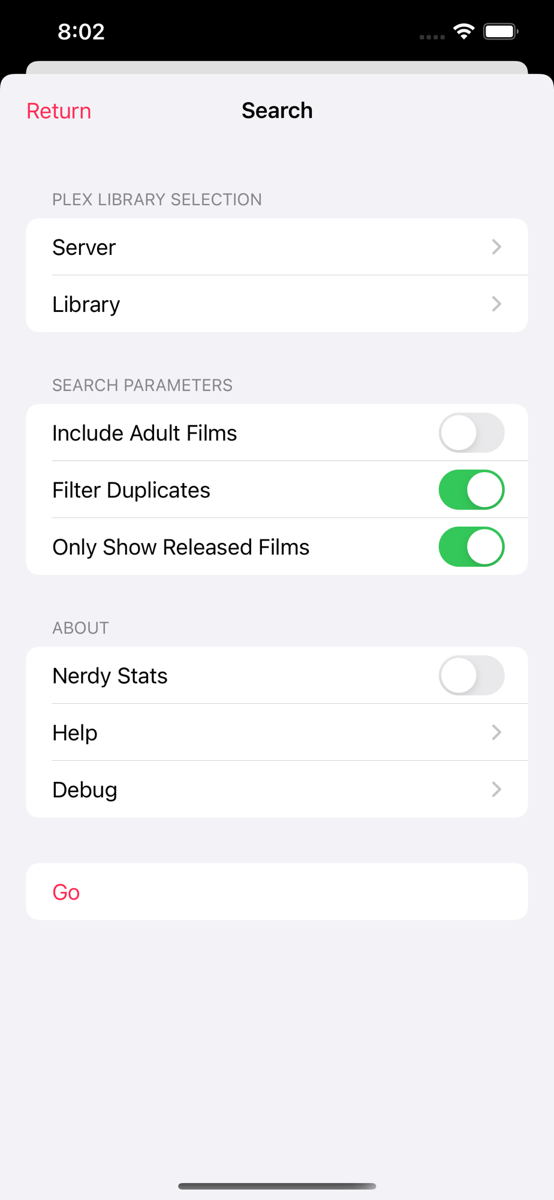
Task: Toggle the Nerdy Stats switch on
Action: coord(471,676)
